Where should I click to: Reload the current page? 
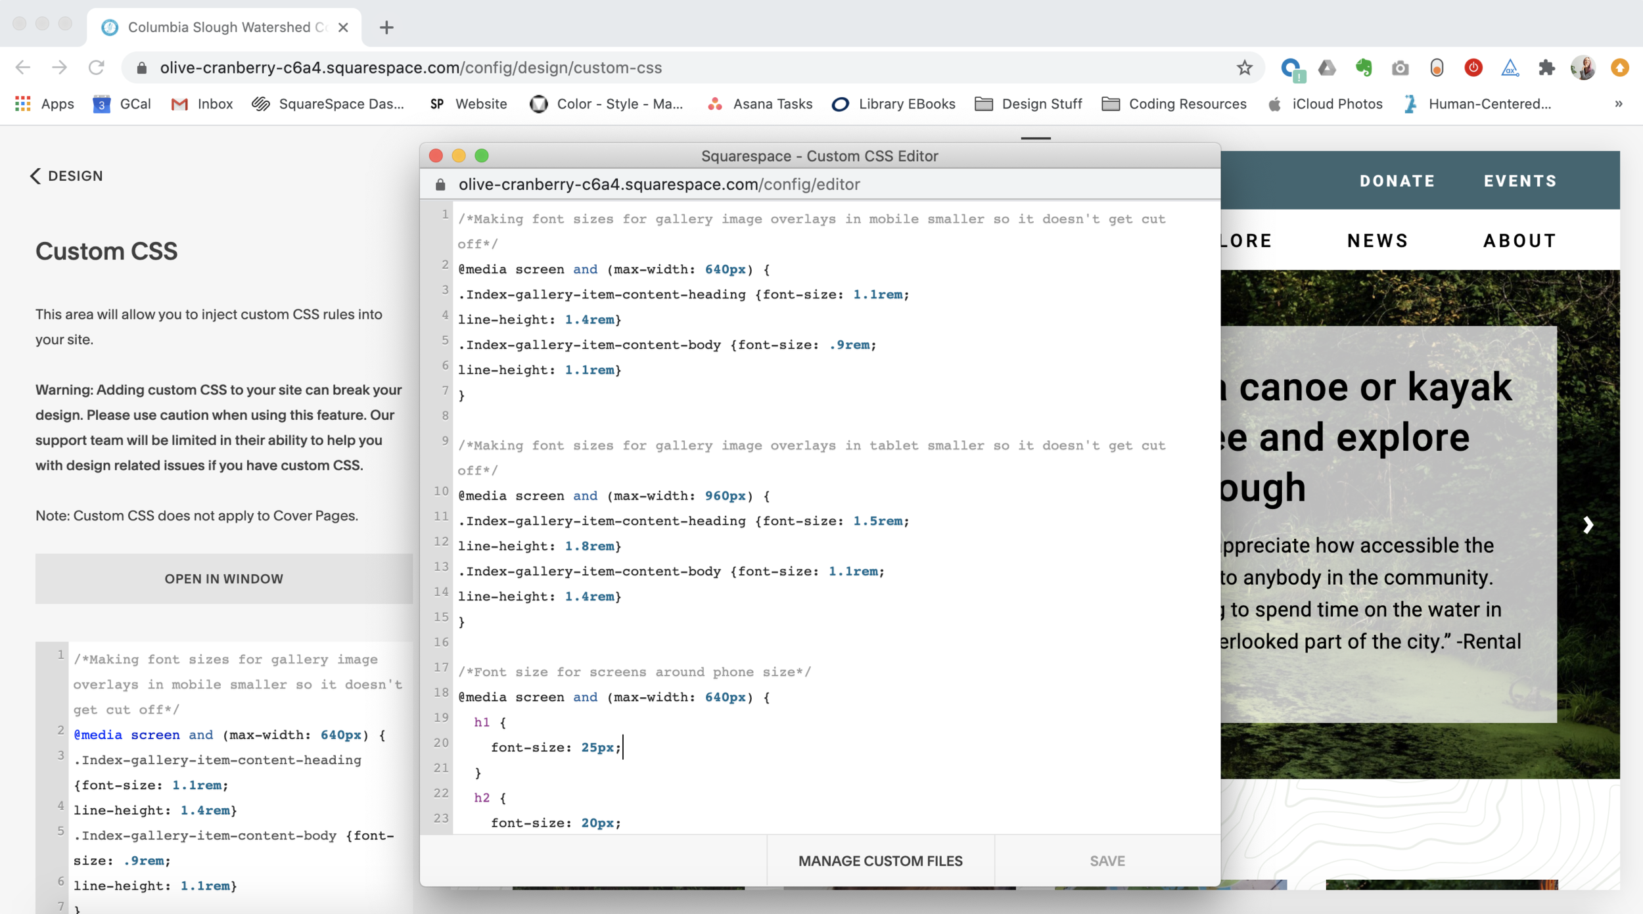[x=97, y=68]
